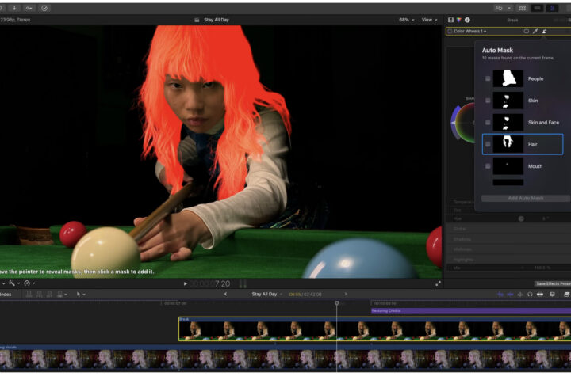
Task: Select the Break clip in the timeline
Action: coord(374,329)
